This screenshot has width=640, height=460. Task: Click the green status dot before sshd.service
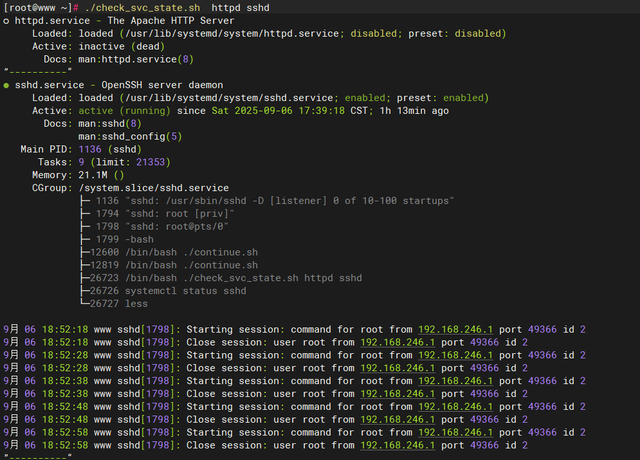(6, 86)
